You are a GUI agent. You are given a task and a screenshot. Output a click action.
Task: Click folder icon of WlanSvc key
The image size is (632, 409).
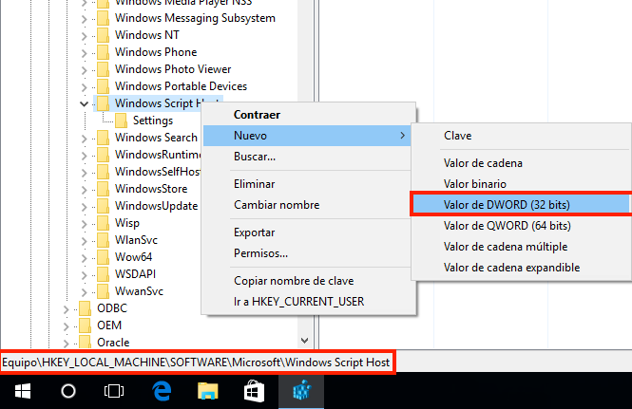(103, 240)
